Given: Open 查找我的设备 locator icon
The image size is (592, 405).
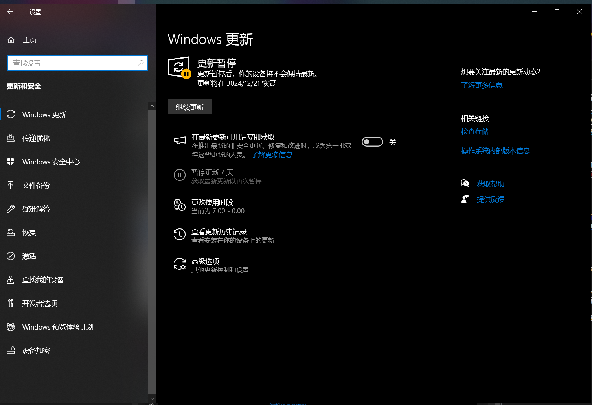Looking at the screenshot, I should [x=11, y=280].
